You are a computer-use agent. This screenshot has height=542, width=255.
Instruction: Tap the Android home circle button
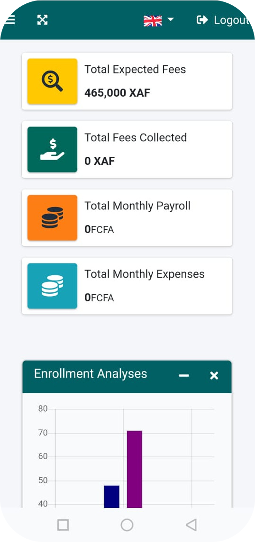[127, 525]
